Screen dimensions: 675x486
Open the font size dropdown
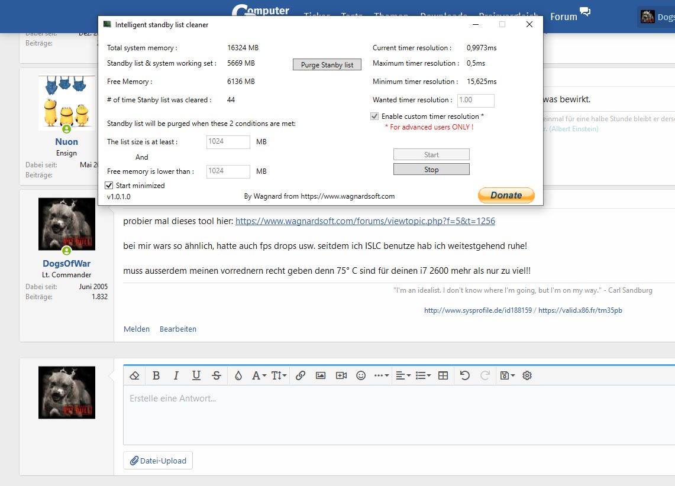coord(279,375)
